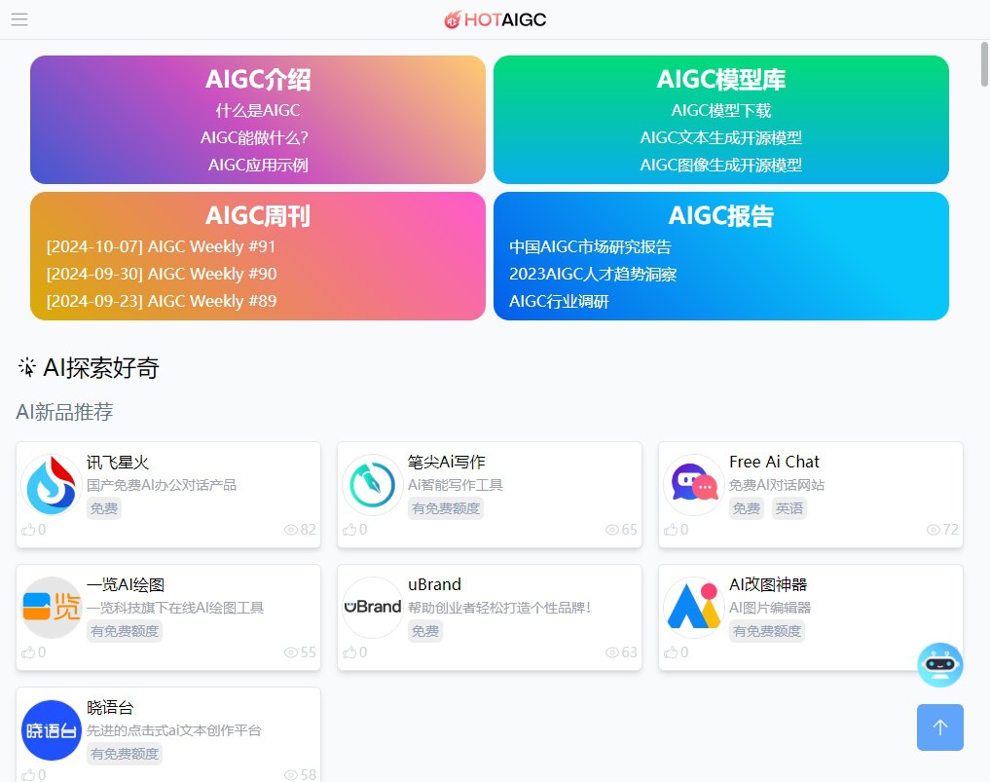Click the 英语 tag on Free Ai Chat
The height and width of the screenshot is (782, 990).
tap(789, 508)
